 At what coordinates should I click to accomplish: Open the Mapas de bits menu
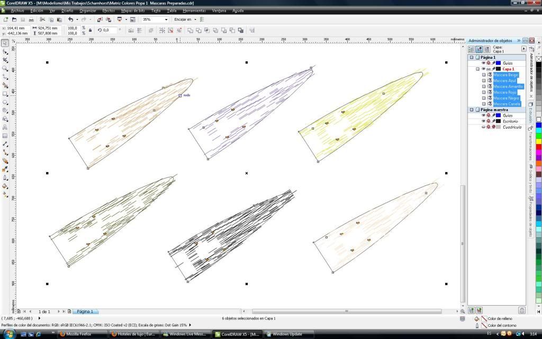133,11
